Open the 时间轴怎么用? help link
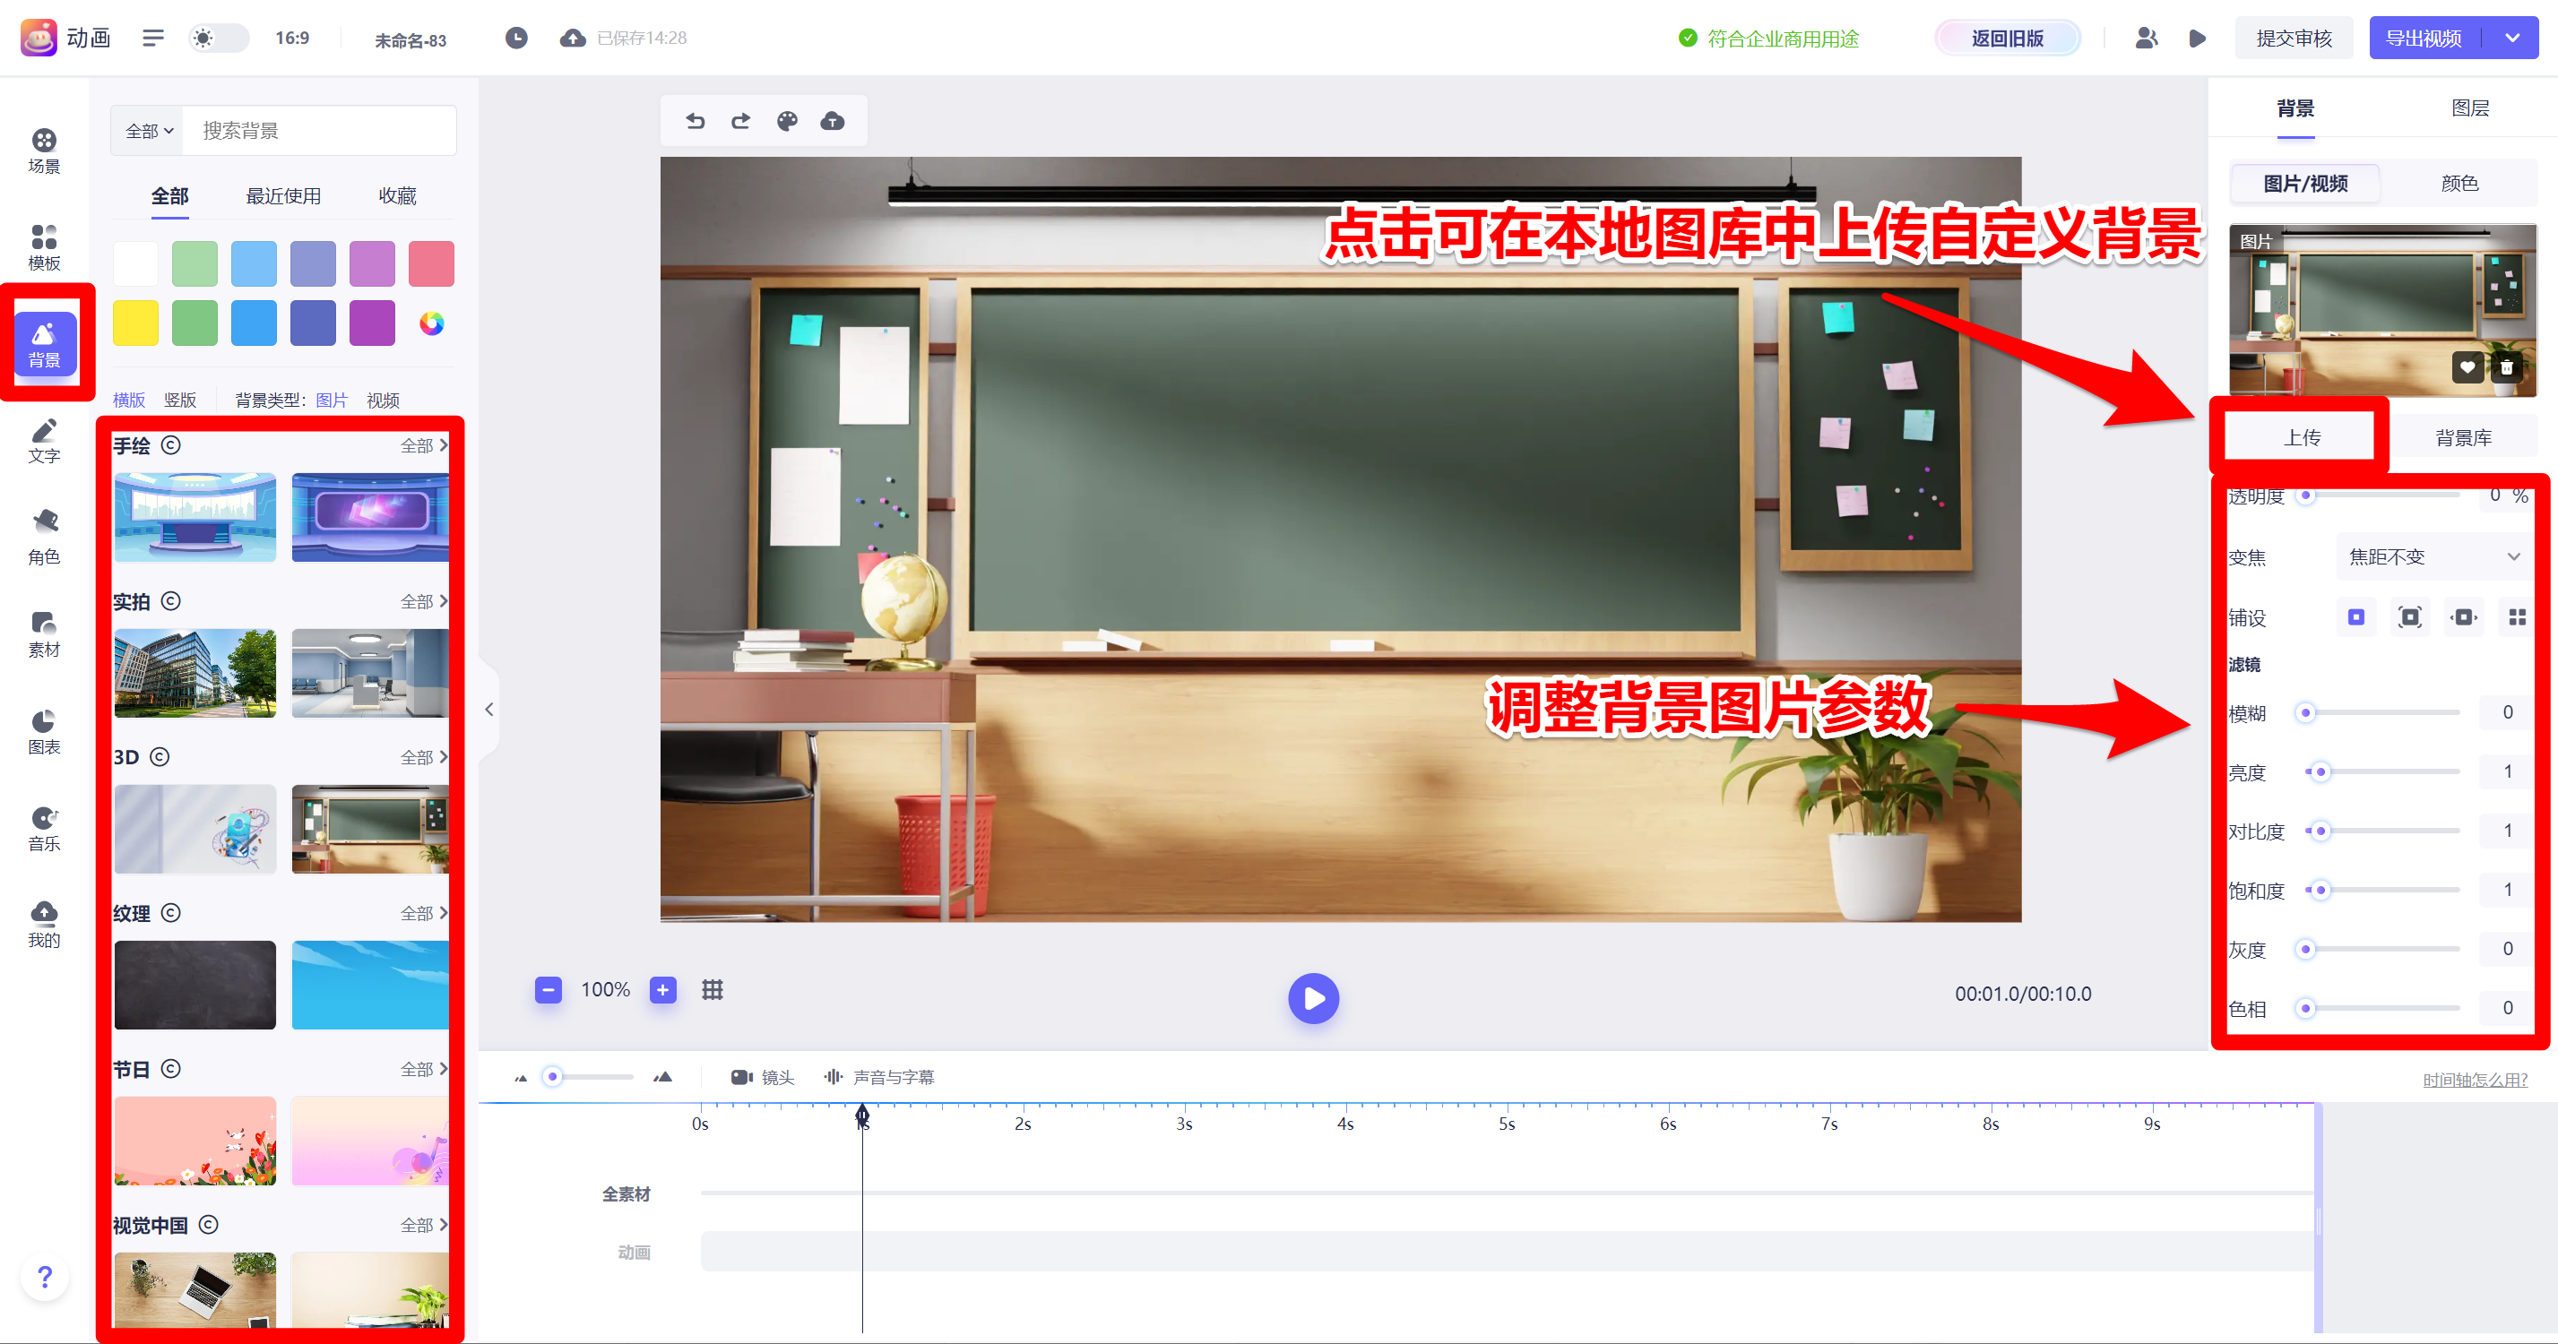This screenshot has width=2558, height=1344. pos(2475,1080)
